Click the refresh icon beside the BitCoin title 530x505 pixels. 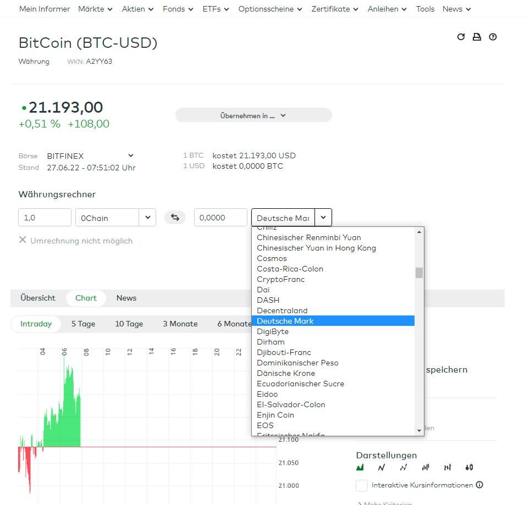pos(461,37)
